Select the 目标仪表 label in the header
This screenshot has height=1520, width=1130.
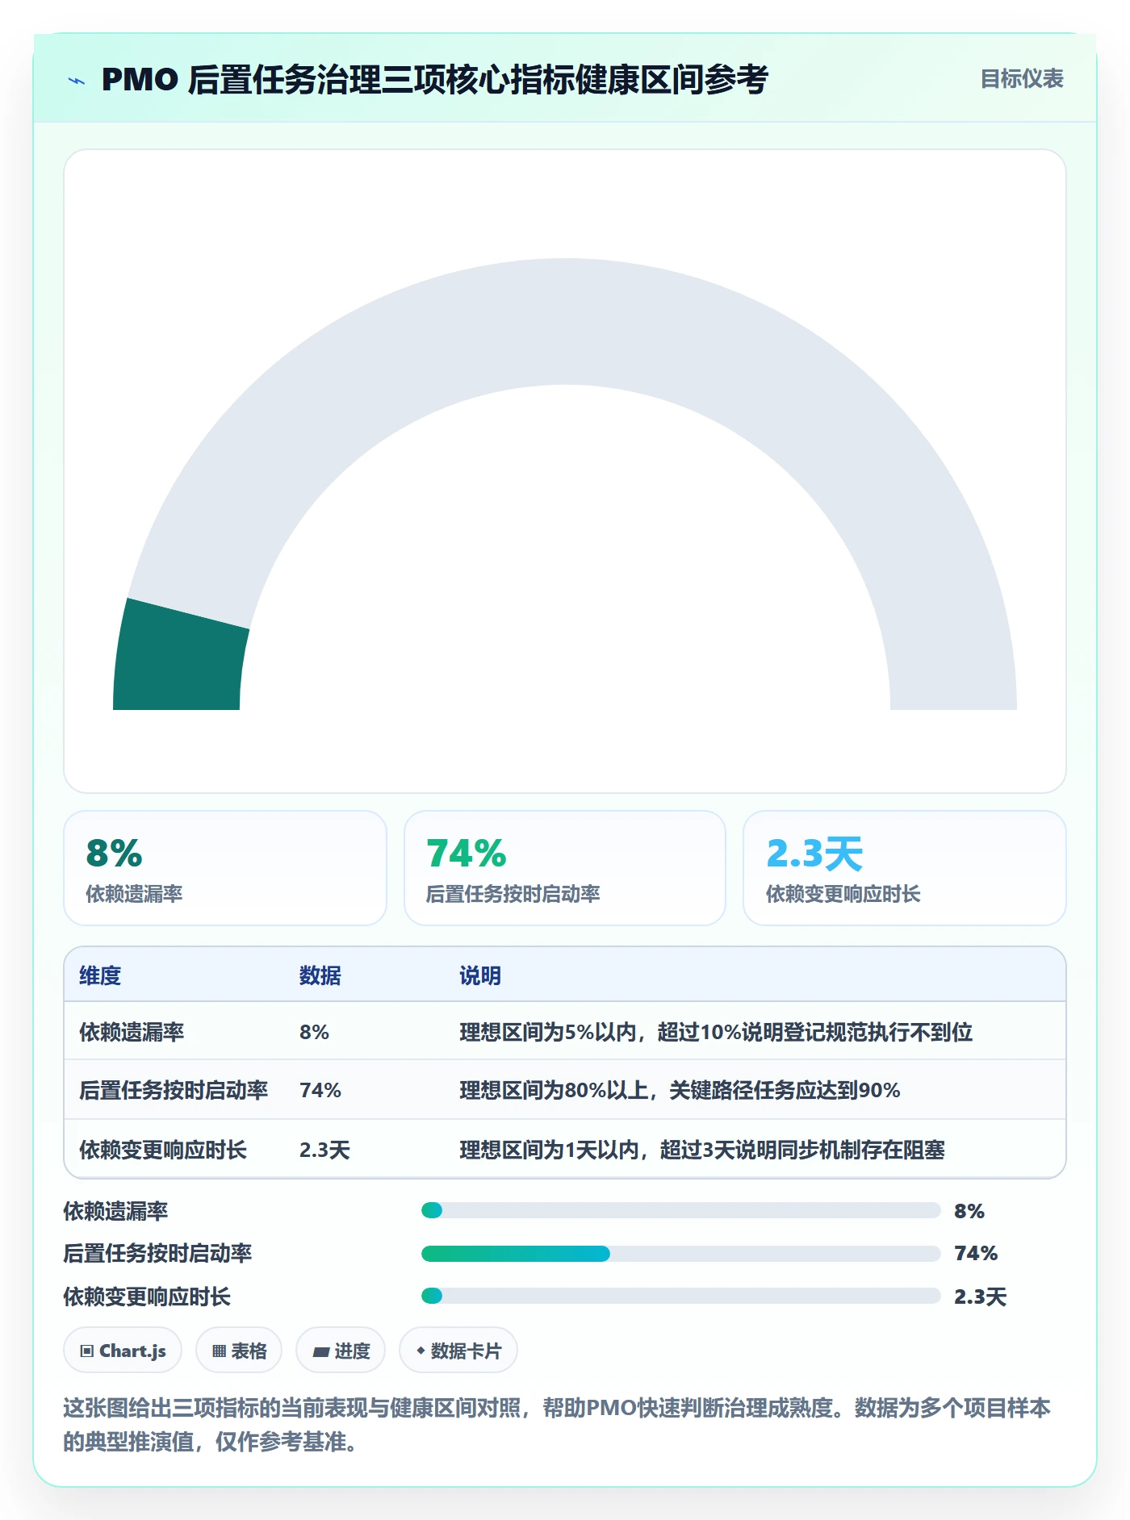1022,79
